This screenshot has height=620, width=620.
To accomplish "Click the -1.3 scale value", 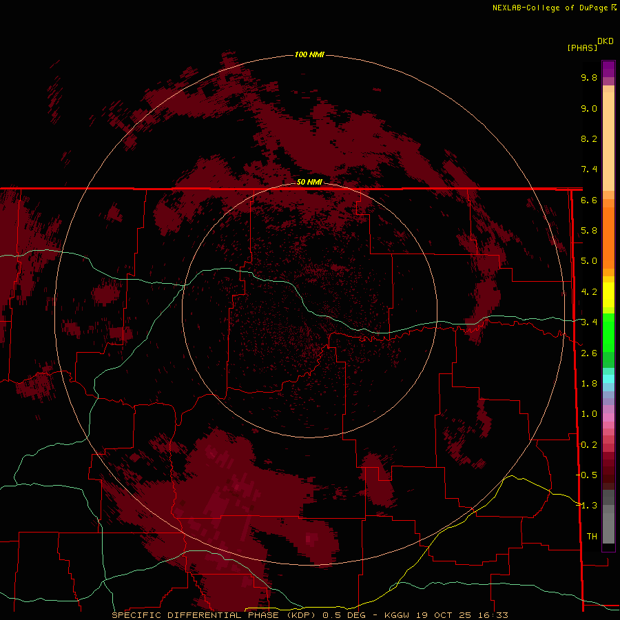I will (x=587, y=506).
